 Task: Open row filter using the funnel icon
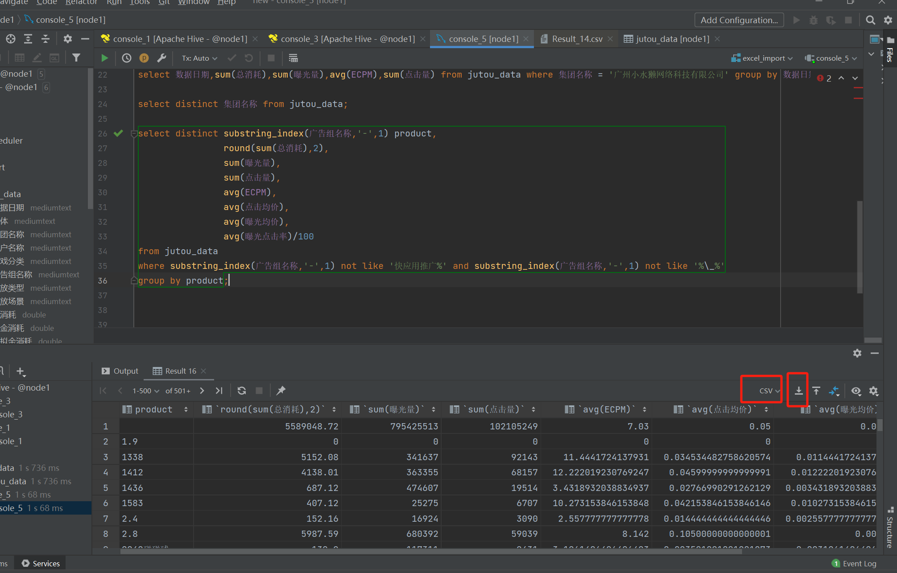tap(76, 58)
